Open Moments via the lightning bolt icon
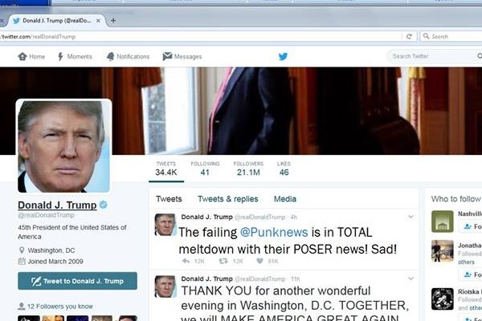The width and height of the screenshot is (482, 321). (x=60, y=56)
